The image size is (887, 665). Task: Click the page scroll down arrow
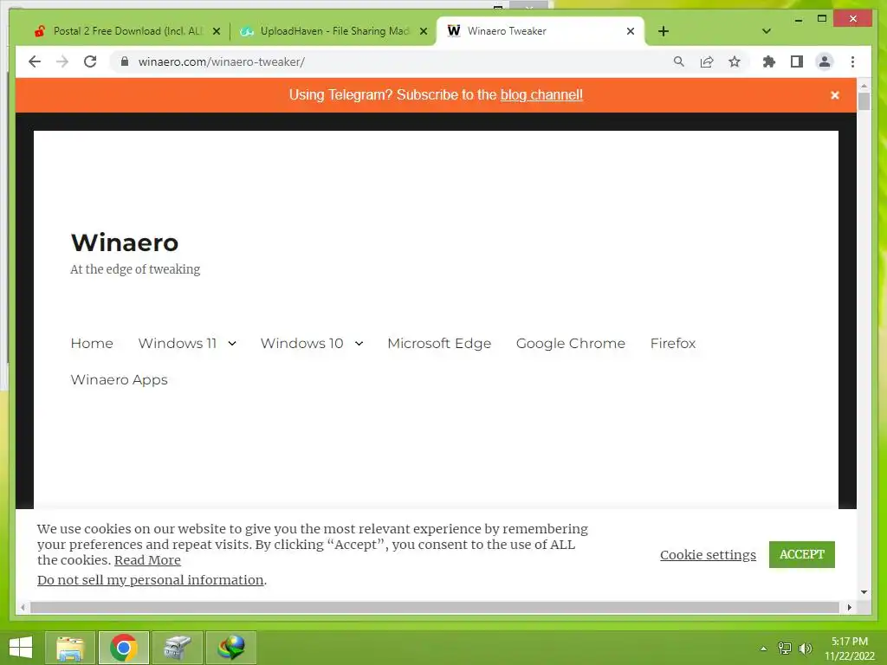click(x=864, y=592)
